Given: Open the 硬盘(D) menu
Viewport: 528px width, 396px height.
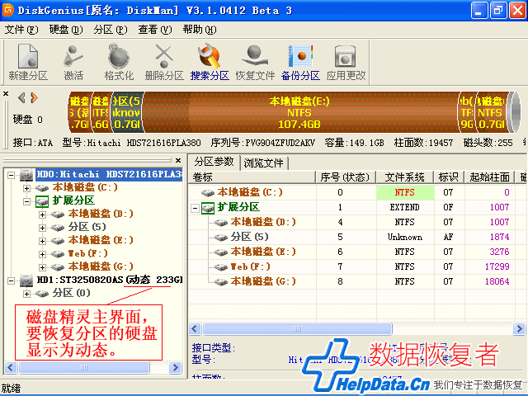Looking at the screenshot, I should 66,30.
